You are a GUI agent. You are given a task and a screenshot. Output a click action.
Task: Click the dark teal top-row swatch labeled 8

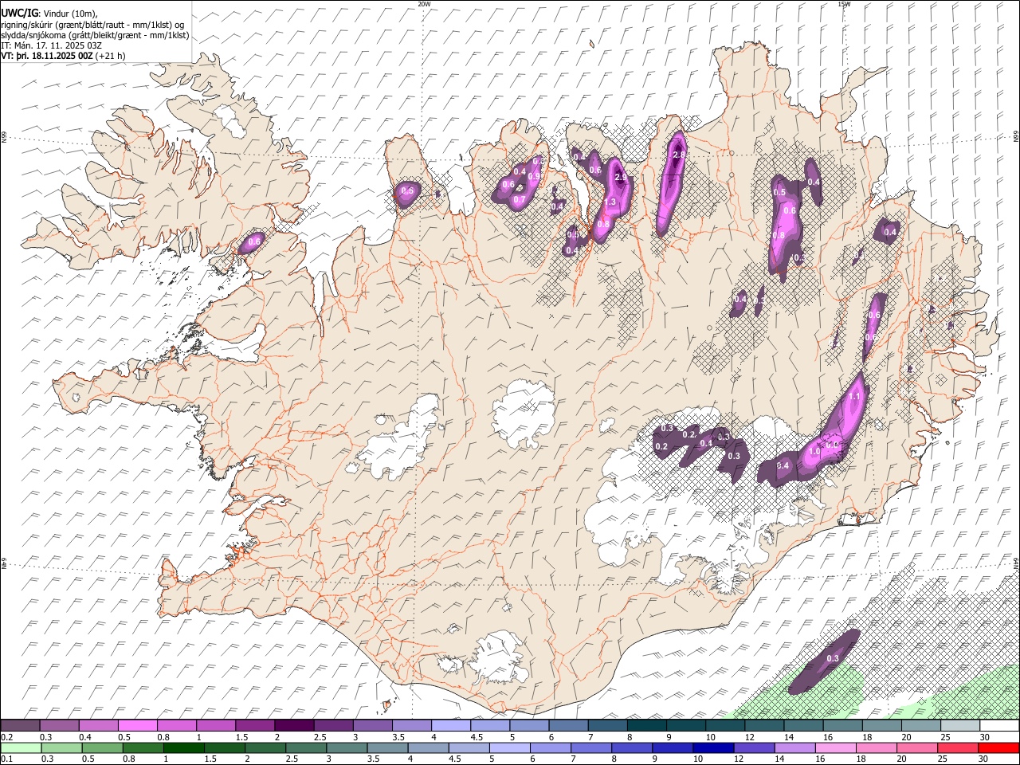tap(646, 725)
